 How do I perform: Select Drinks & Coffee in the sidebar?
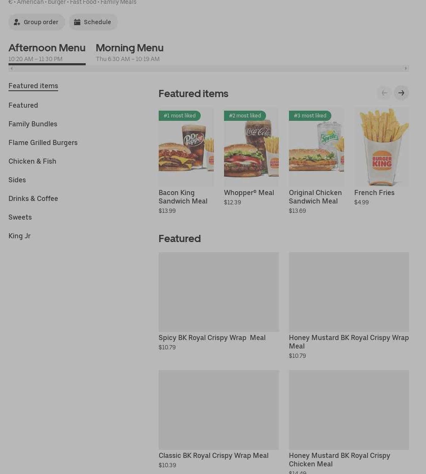pos(33,198)
